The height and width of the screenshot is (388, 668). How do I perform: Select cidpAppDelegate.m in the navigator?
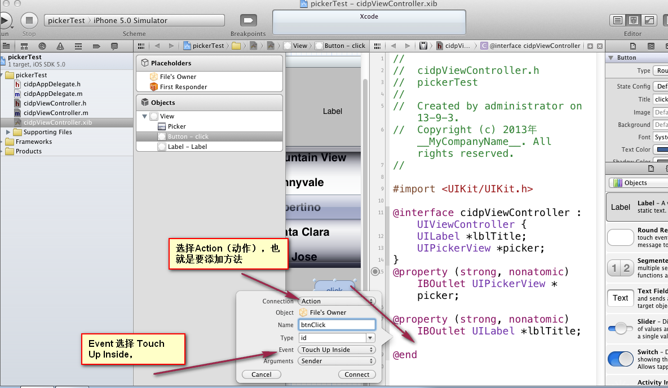53,94
